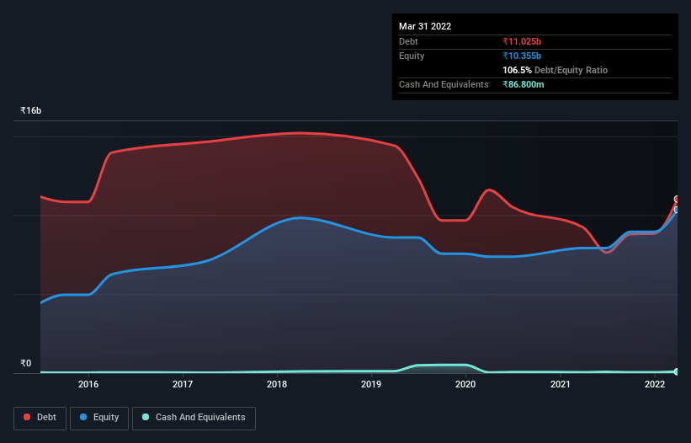Click the ₹86.800m cash value

tap(524, 84)
